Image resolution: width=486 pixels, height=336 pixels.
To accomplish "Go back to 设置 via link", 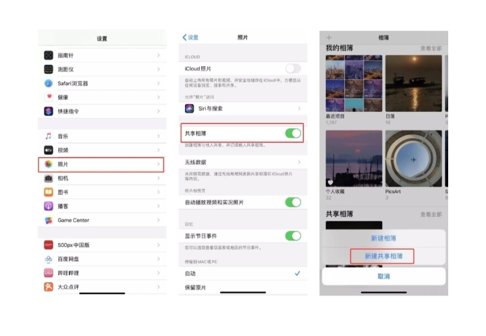I will 193,38.
